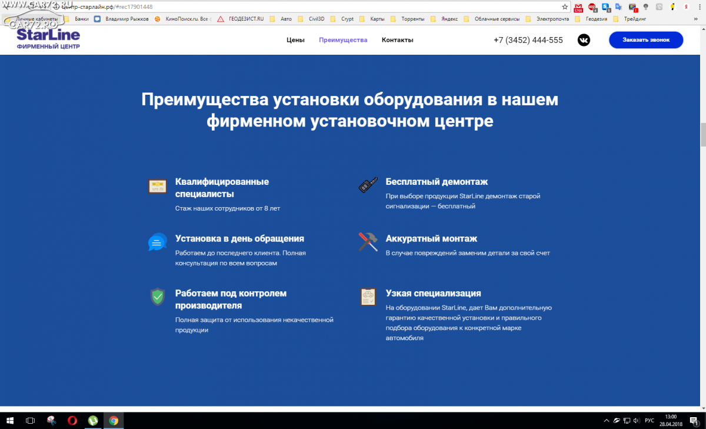This screenshot has width=706, height=429.
Task: Bookmark this page with the star icon
Action: (565, 7)
